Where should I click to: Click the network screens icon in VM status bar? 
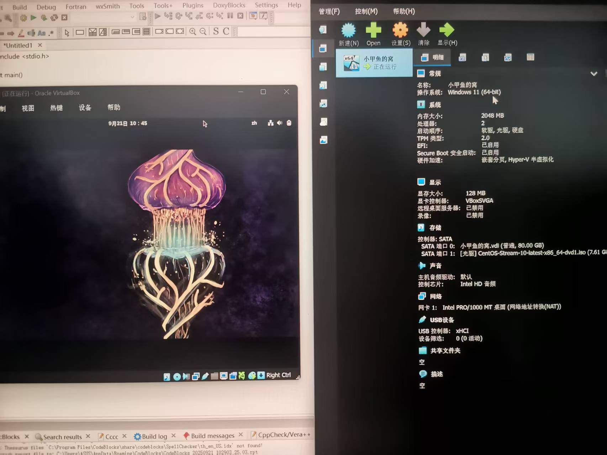click(x=196, y=376)
